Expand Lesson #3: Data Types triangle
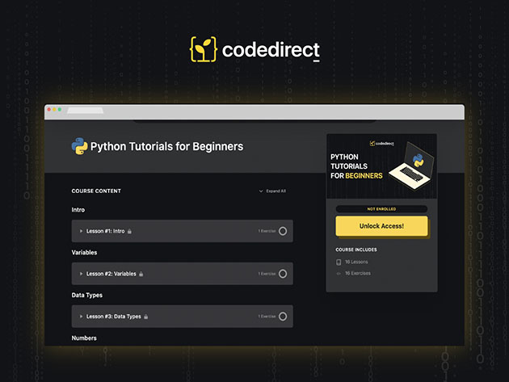This screenshot has height=382, width=509. [x=81, y=316]
